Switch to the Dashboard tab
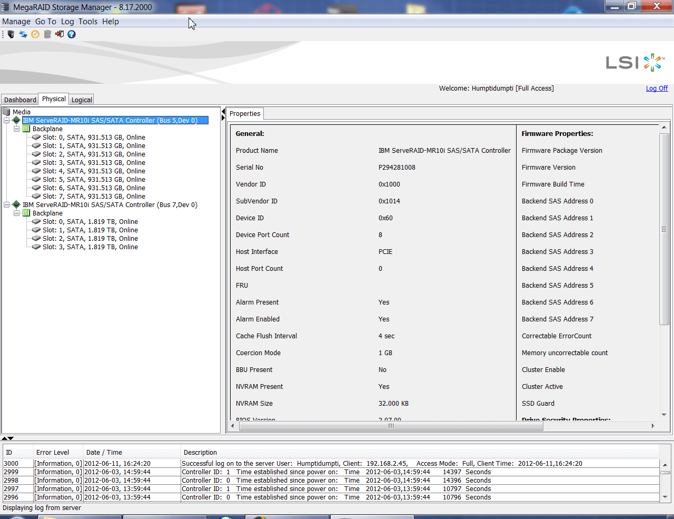 (20, 100)
